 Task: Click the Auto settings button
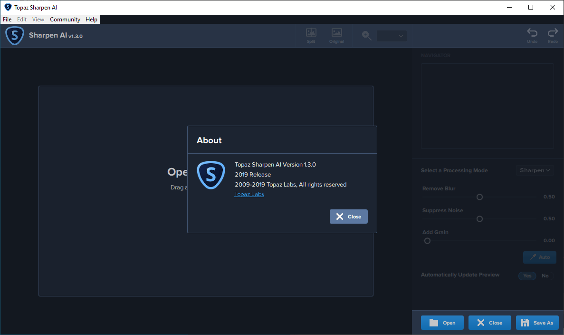540,257
